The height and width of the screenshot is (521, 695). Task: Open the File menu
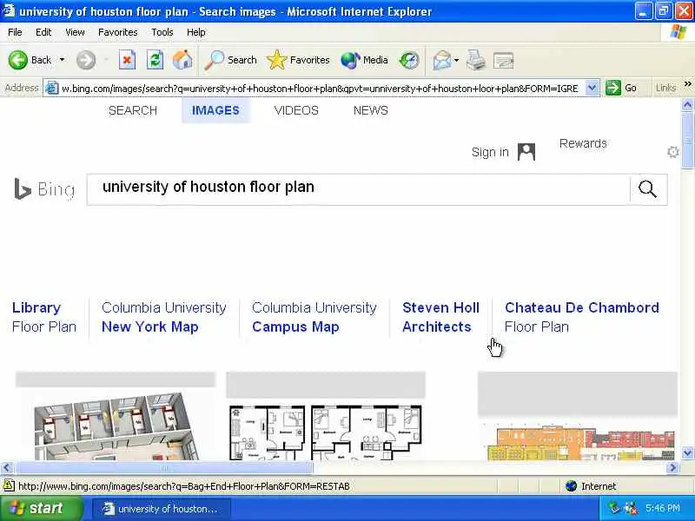15,32
